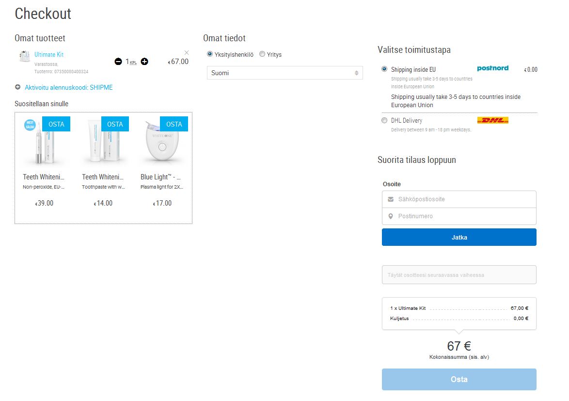Click the Jatka button

(x=459, y=237)
